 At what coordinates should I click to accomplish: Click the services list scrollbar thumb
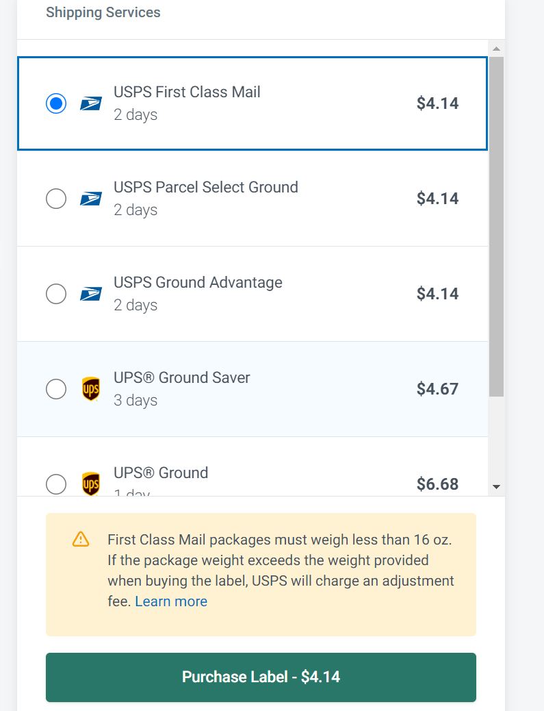click(496, 227)
